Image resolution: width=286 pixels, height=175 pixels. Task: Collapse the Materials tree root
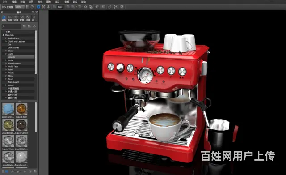3,35
